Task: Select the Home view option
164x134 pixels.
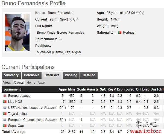Action: coord(31,83)
